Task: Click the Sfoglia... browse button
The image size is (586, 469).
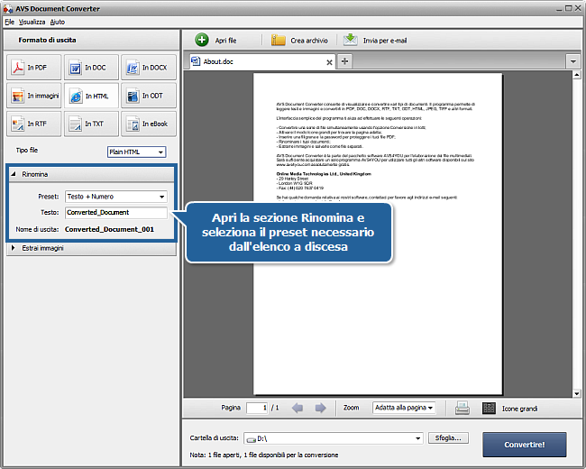Action: point(448,438)
